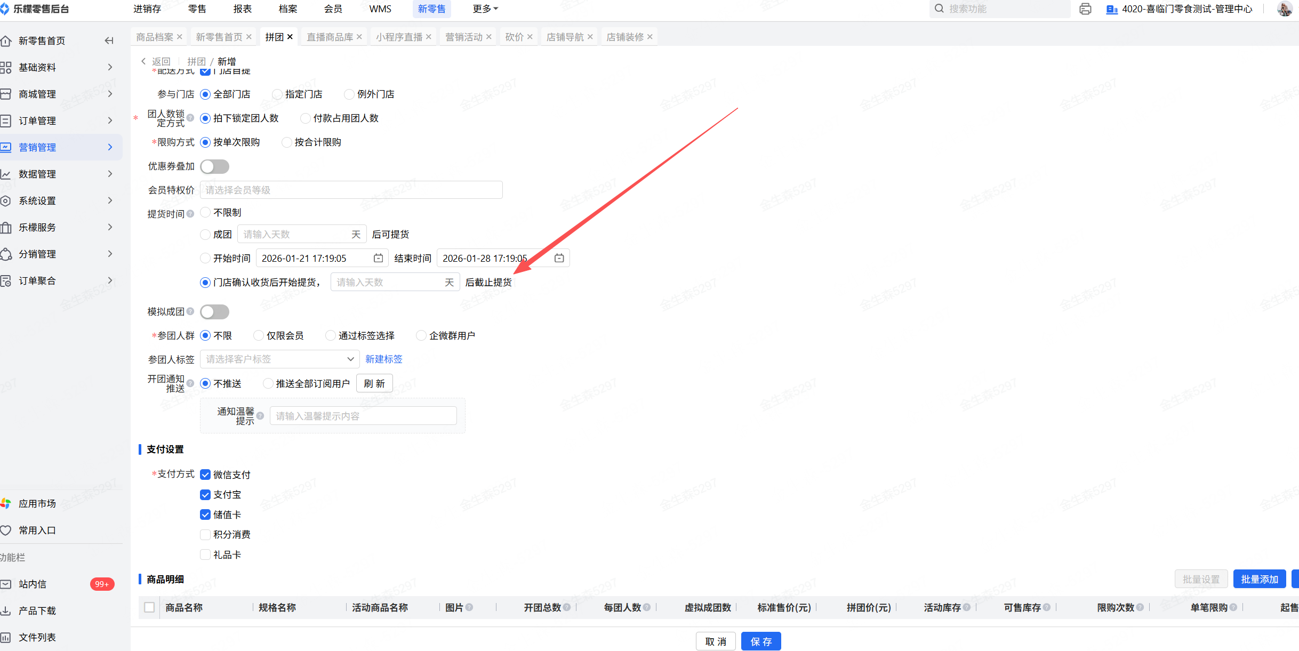Enable the 积分消费 payment checkbox
This screenshot has width=1299, height=651.
tap(205, 534)
